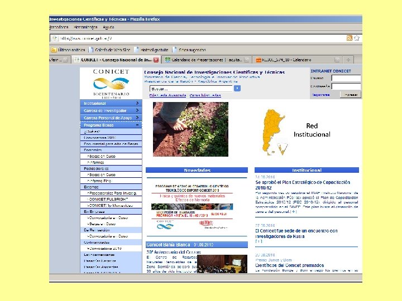
Task: Click the Búsqueda Avanzada link
Action: [167, 95]
